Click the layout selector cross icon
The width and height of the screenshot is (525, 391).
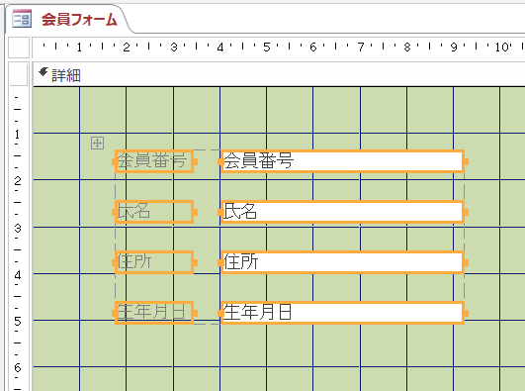pos(98,144)
